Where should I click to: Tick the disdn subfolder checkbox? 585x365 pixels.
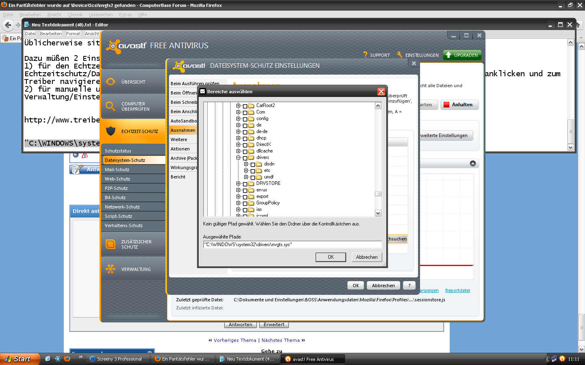pos(253,165)
